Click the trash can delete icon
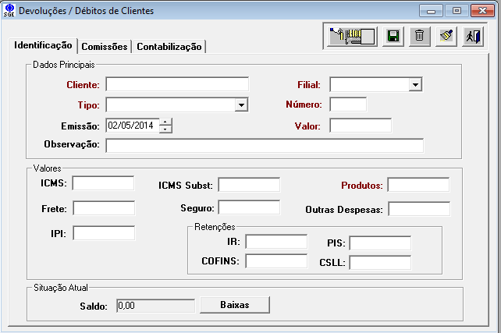This screenshot has width=501, height=333. [x=420, y=36]
